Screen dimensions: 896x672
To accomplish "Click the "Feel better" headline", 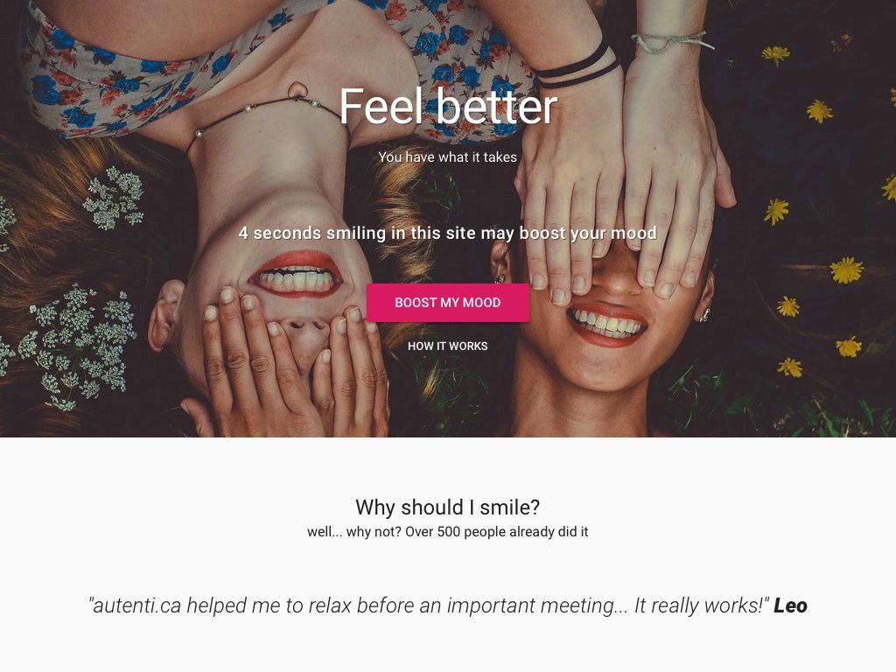I will click(x=448, y=107).
